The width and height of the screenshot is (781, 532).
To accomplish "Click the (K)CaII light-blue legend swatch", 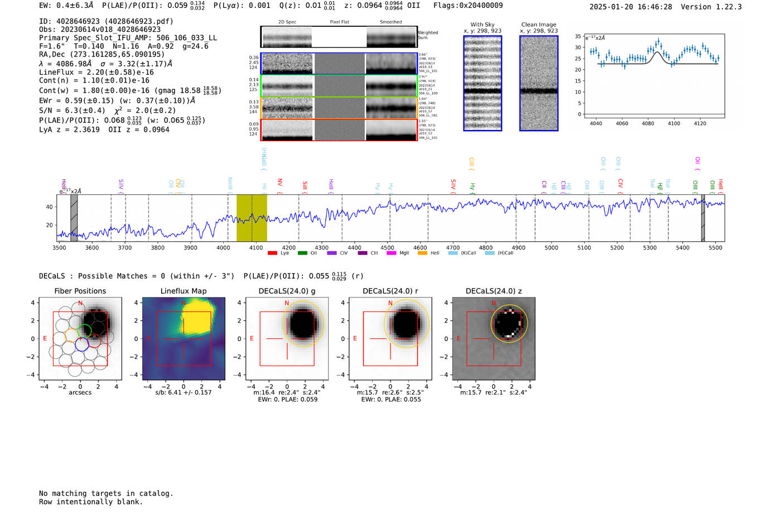I will pyautogui.click(x=453, y=253).
